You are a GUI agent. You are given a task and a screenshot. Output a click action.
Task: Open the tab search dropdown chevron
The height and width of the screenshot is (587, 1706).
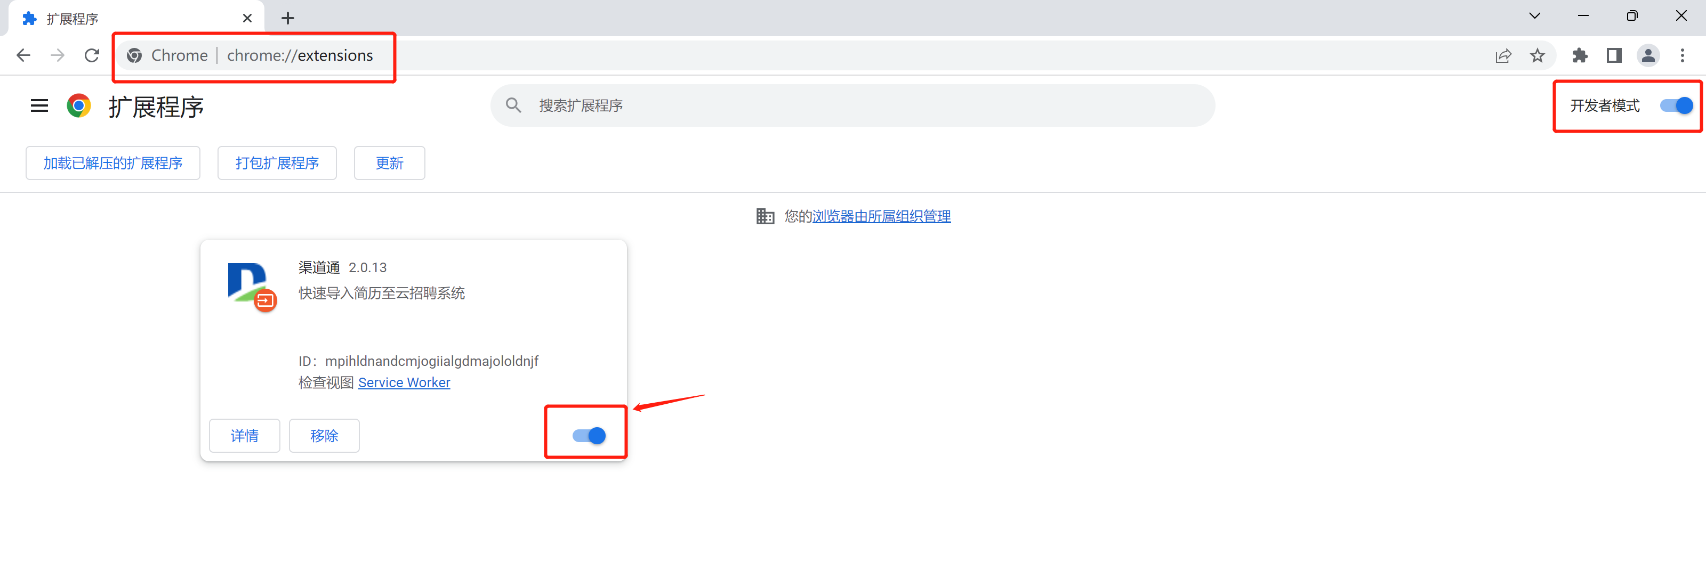[x=1534, y=16]
